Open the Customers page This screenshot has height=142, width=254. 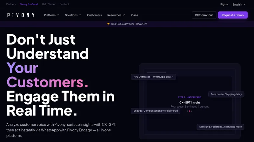click(x=94, y=15)
